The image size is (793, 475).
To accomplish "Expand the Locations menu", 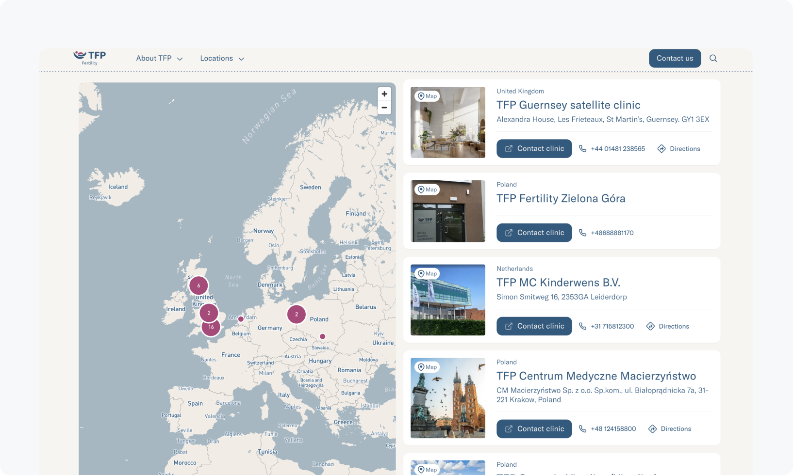I will [x=222, y=58].
